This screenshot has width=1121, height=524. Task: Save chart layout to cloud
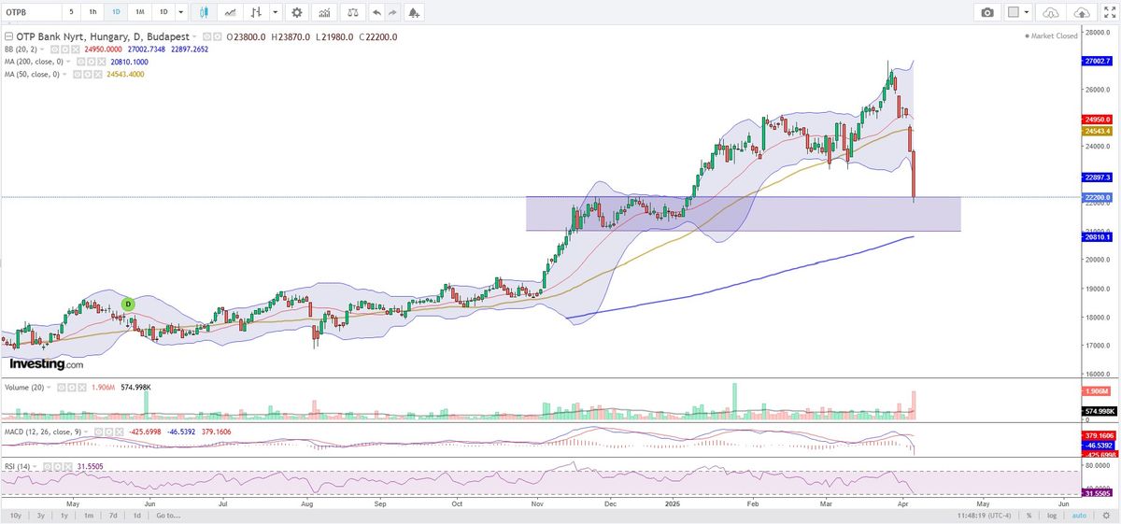(1081, 12)
